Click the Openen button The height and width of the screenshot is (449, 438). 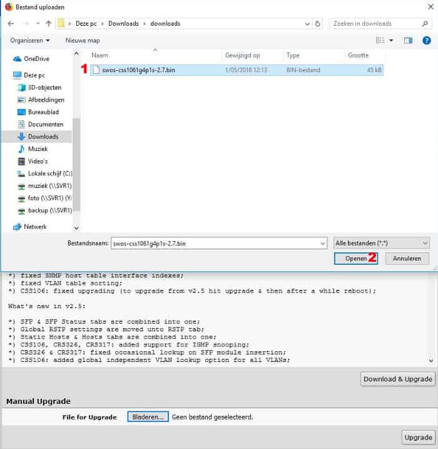pyautogui.click(x=356, y=259)
